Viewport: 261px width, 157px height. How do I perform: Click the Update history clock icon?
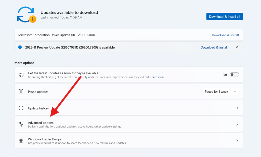coord(21,108)
